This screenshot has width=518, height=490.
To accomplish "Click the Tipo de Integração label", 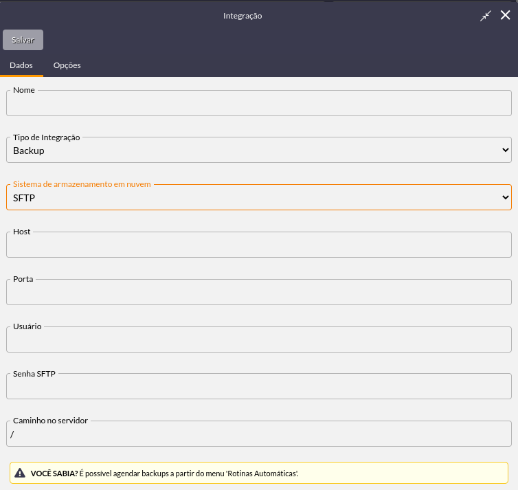I will [x=47, y=137].
